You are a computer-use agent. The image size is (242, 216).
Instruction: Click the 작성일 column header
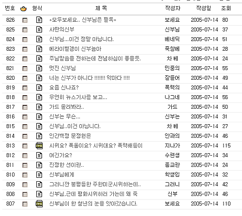(203, 8)
